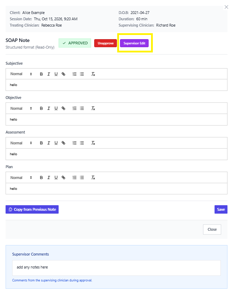Apply italic in the Assessment editor toolbar

(x=48, y=143)
